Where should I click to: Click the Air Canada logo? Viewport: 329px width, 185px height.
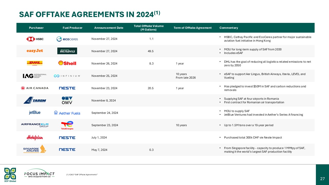35,88
